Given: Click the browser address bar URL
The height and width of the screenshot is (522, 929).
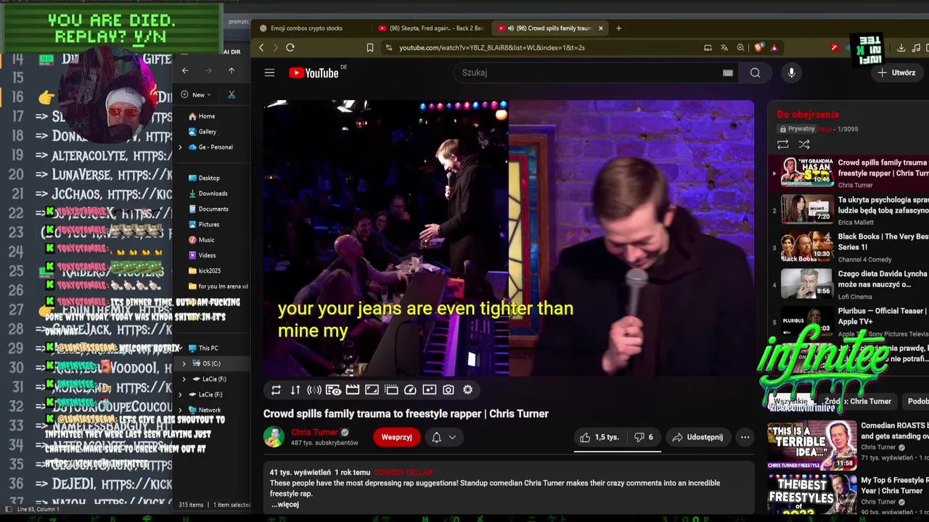Looking at the screenshot, I should pyautogui.click(x=491, y=48).
